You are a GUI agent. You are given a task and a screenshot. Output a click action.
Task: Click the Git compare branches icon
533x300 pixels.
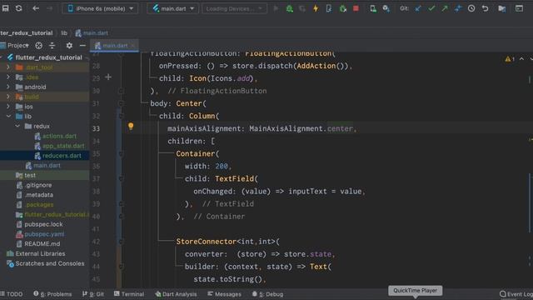click(x=458, y=8)
